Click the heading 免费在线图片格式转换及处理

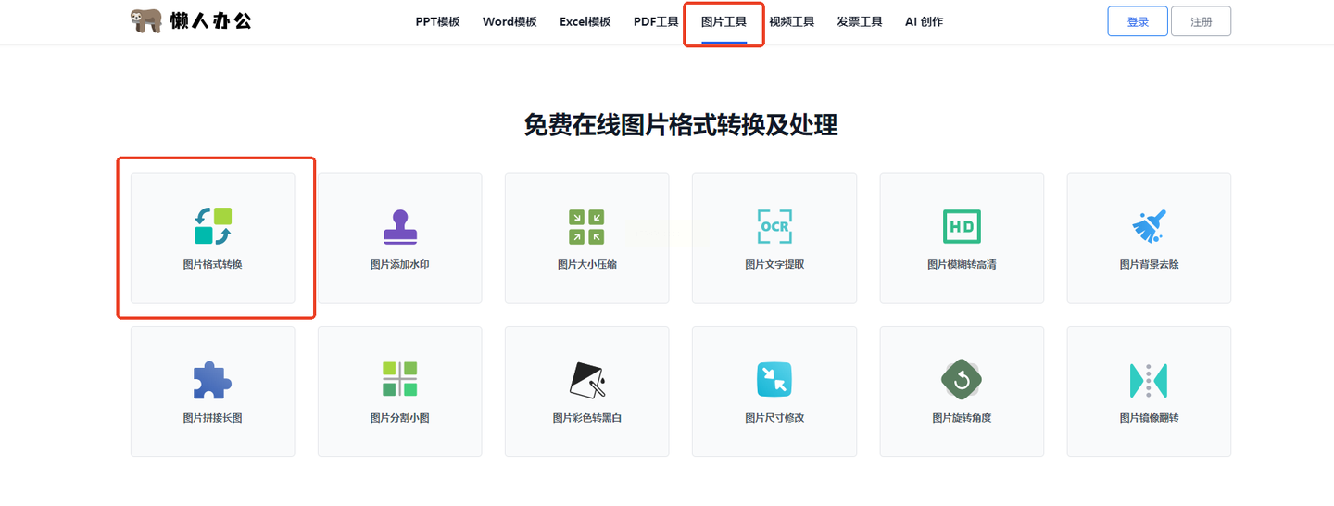(681, 125)
